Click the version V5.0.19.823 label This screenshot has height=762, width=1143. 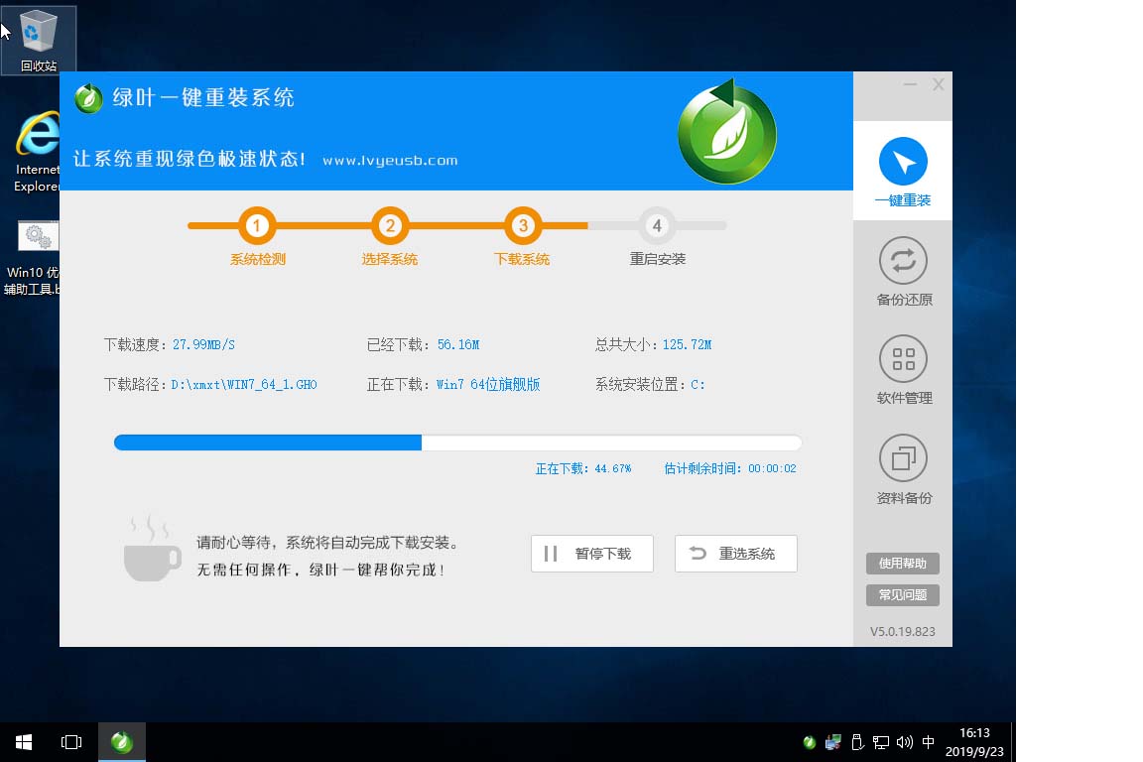(x=903, y=631)
